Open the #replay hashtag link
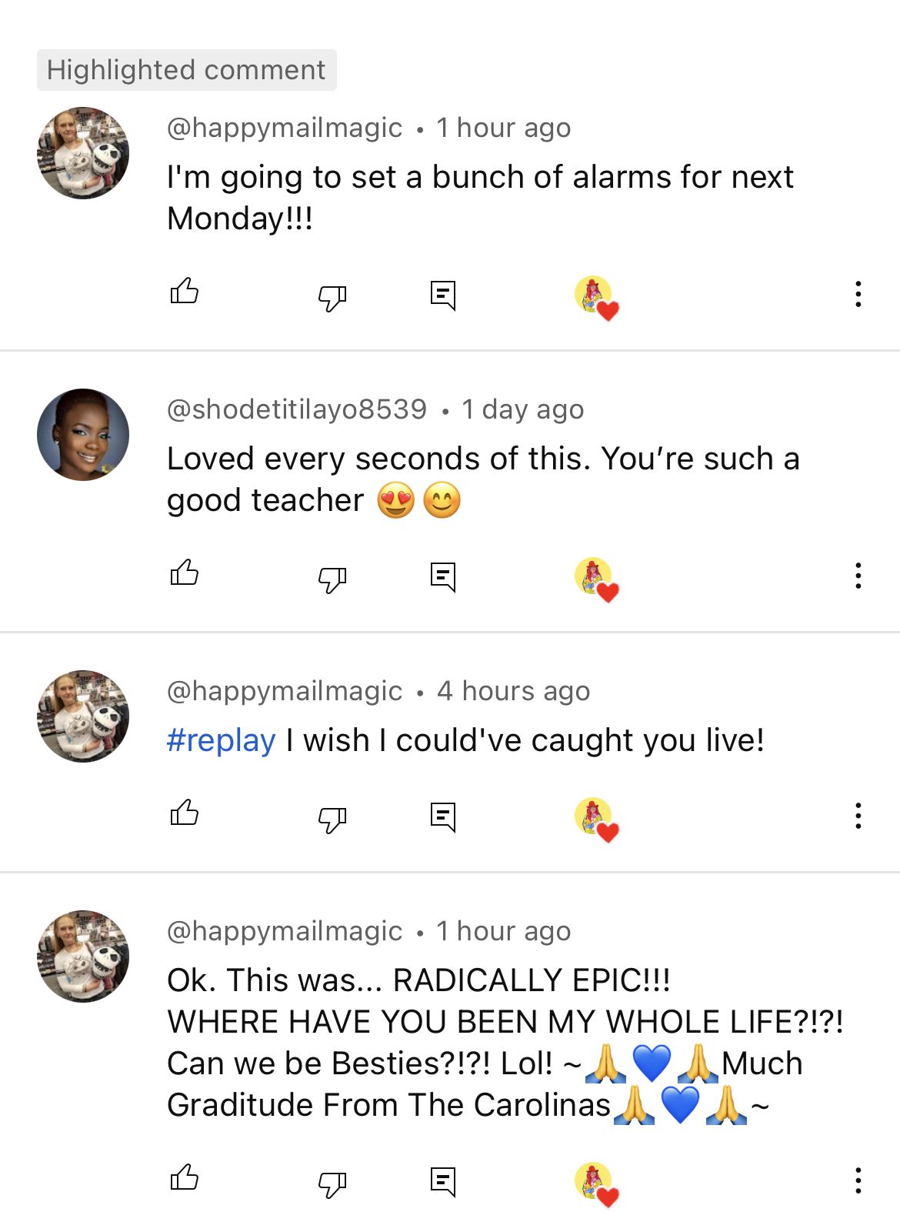 coord(222,741)
